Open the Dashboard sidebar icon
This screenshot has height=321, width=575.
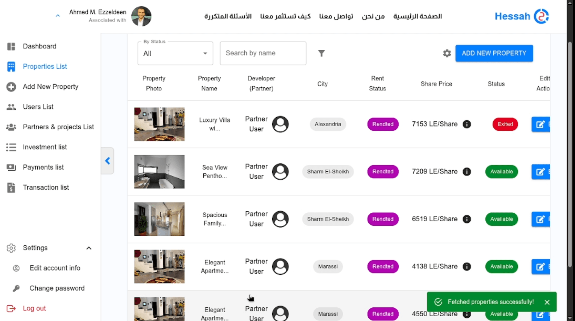(x=11, y=46)
